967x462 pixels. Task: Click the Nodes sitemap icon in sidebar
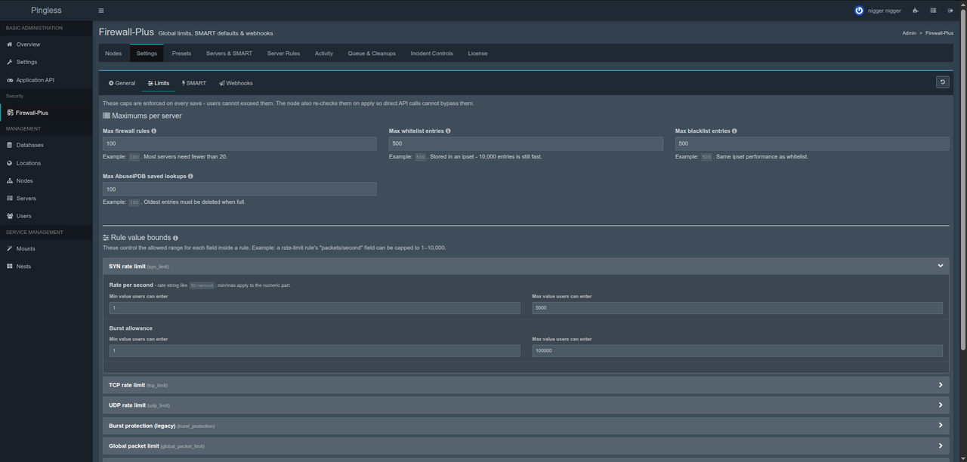click(10, 180)
